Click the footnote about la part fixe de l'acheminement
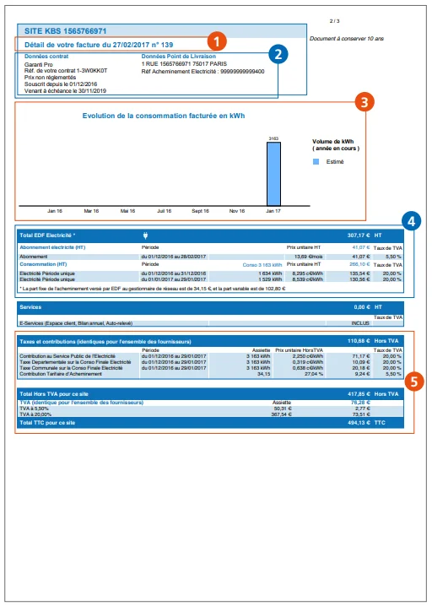This screenshot has width=432, height=606. point(153,289)
